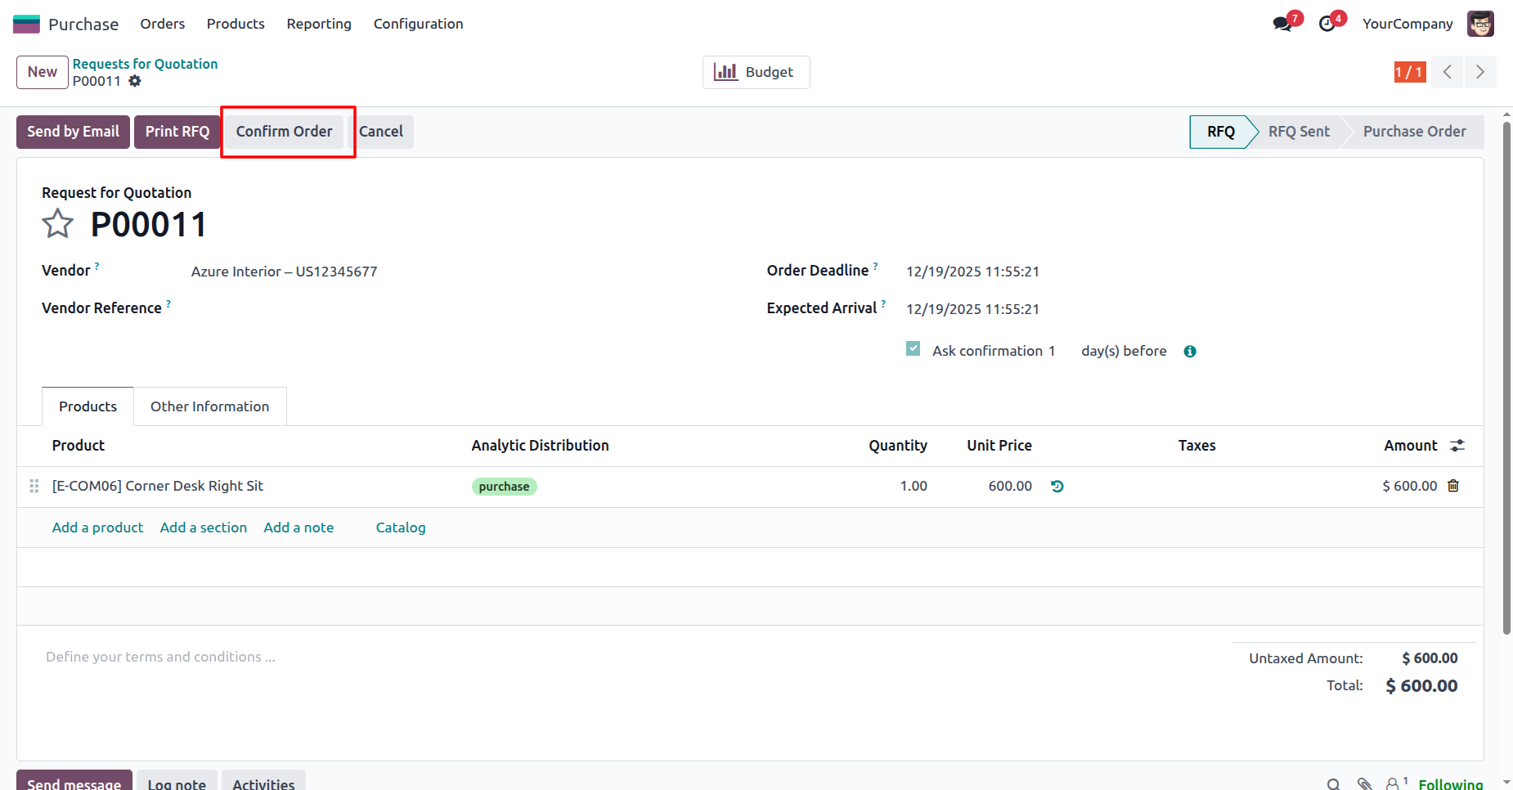Viewport: 1513px width, 790px height.
Task: Open the messages chat icon
Action: coord(1282,25)
